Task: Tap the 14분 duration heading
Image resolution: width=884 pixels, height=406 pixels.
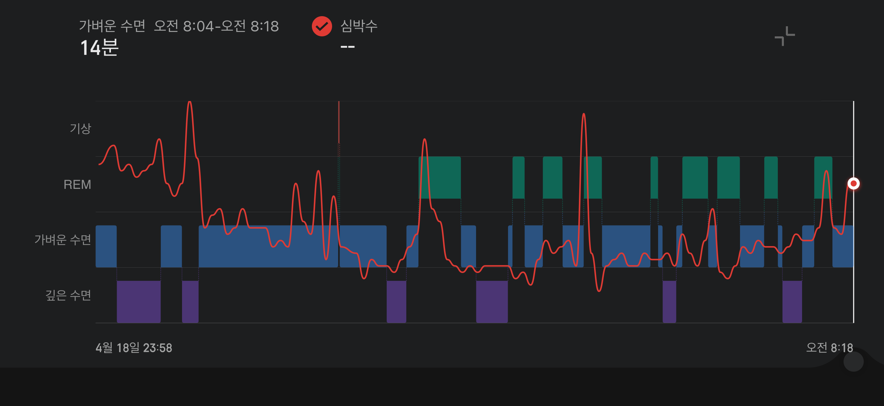Action: [x=99, y=47]
